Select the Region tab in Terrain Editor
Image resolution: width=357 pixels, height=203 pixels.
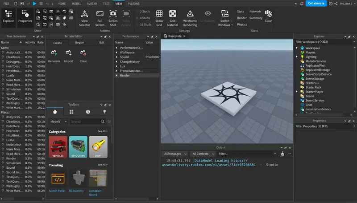click(79, 42)
